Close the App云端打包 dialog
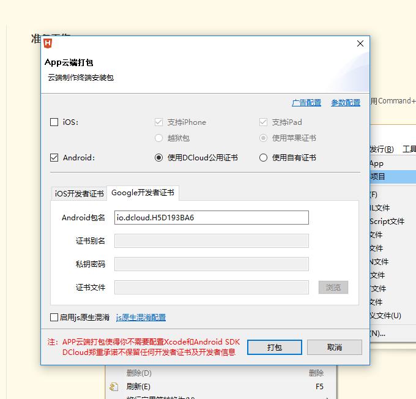 [360, 43]
